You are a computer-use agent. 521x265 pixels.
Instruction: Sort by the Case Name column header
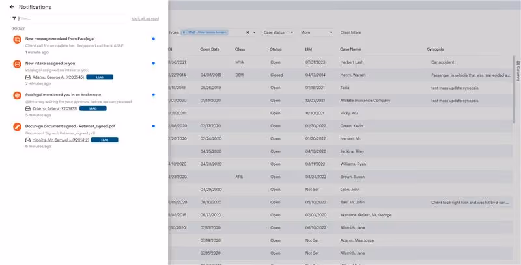[x=350, y=49]
